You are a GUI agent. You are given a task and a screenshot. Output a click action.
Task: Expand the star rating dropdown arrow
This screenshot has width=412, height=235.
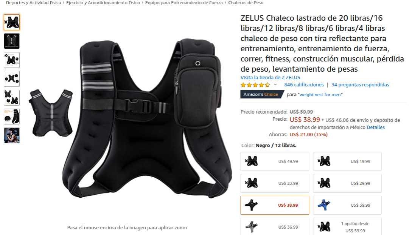(x=275, y=84)
